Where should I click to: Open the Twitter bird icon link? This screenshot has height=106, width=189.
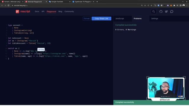point(166,11)
